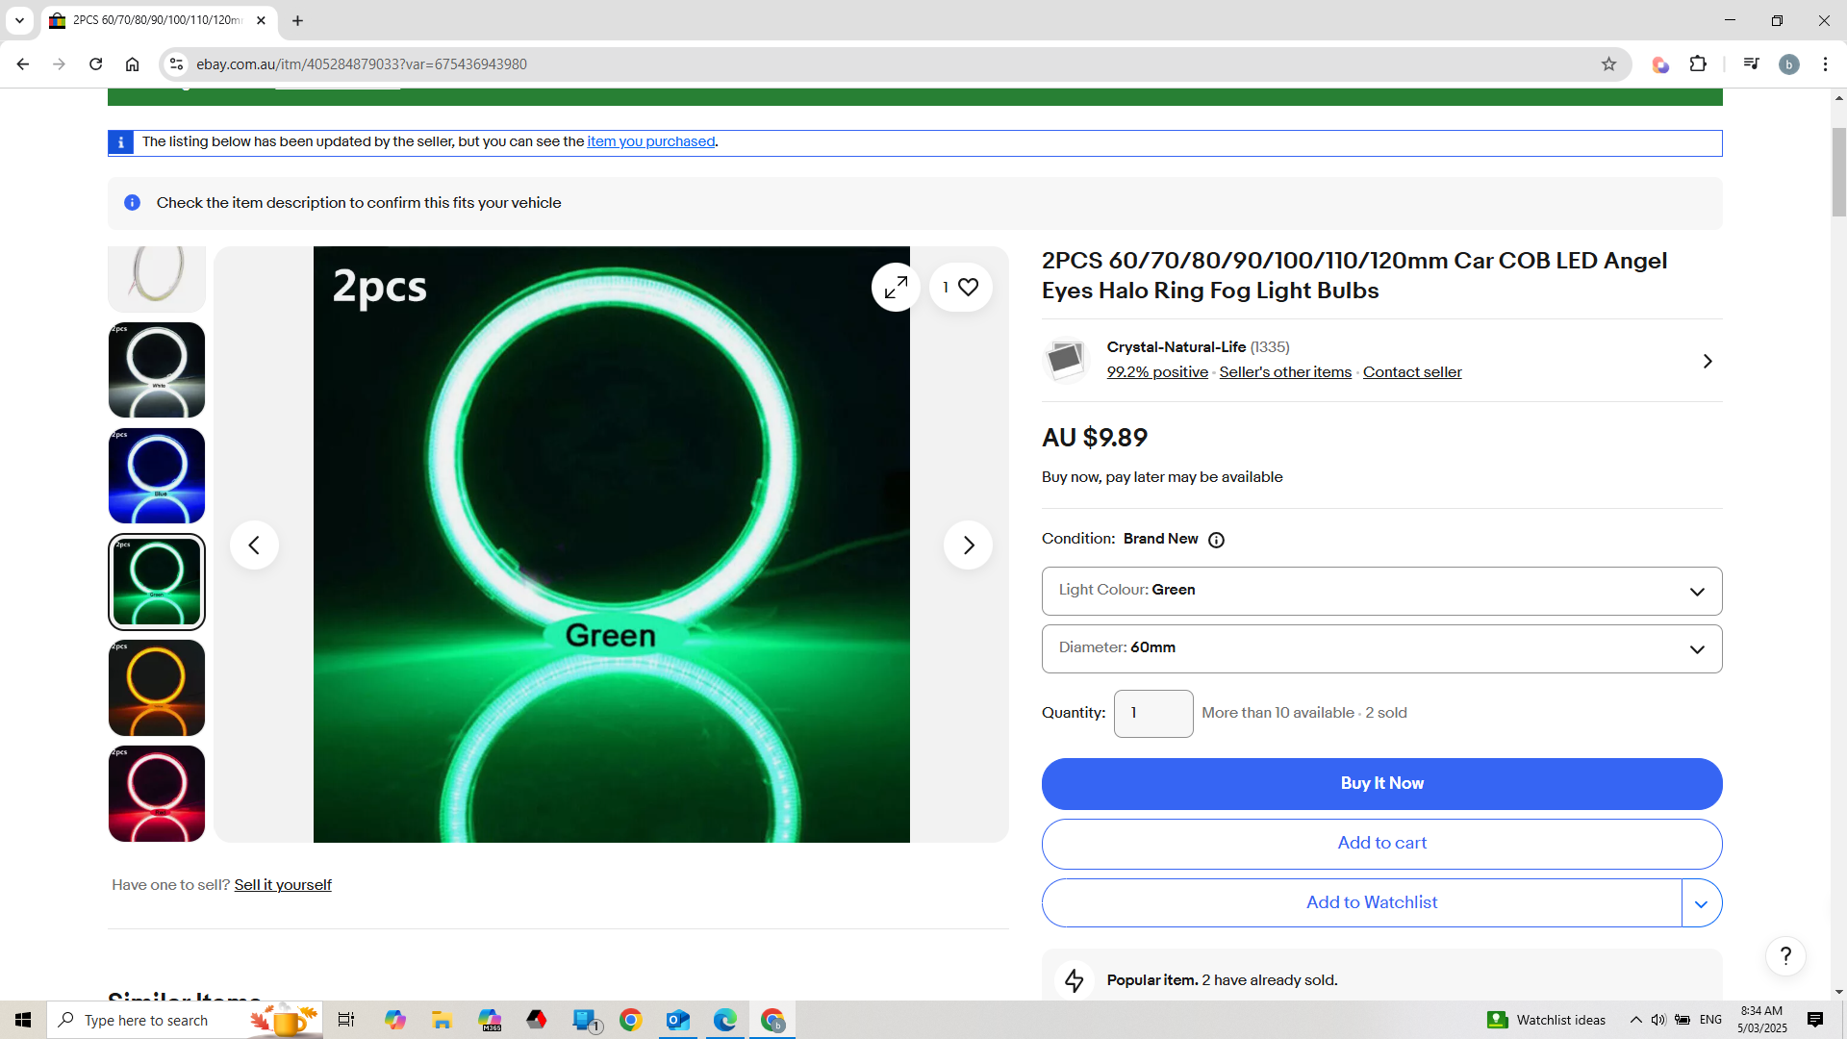Open the notification center icon
Screen dimensions: 1847x1039
coord(1815,1020)
